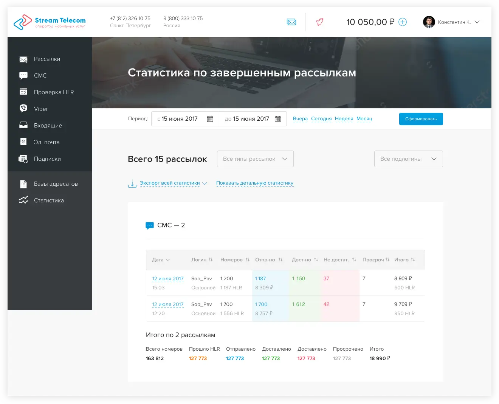Click the summary total 18 990 ₽

tap(380, 358)
